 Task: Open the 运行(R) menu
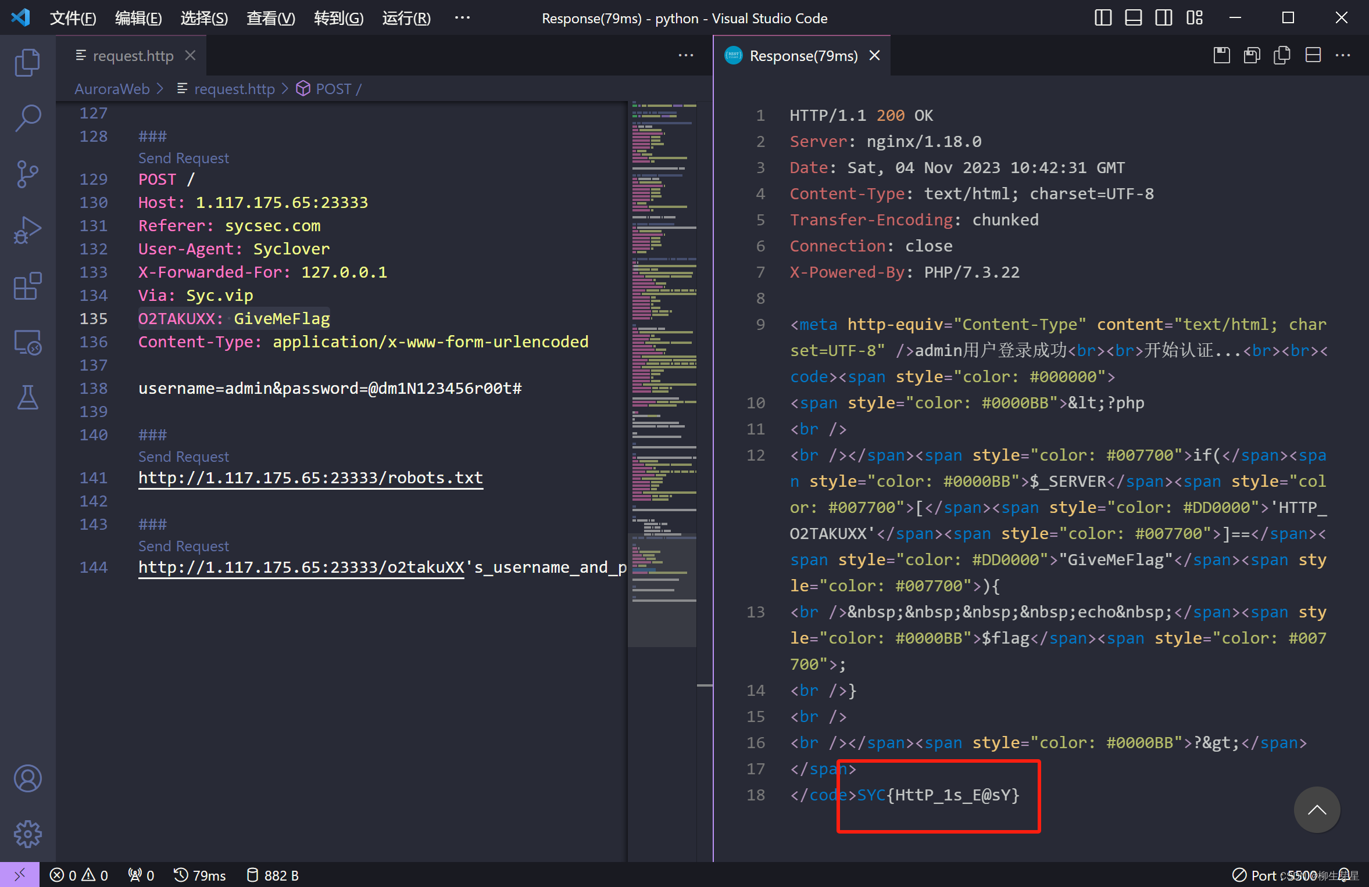click(x=406, y=18)
